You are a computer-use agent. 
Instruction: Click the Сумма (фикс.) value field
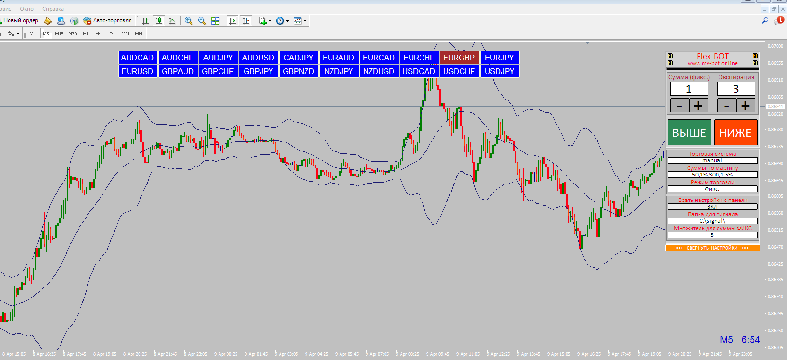(689, 89)
